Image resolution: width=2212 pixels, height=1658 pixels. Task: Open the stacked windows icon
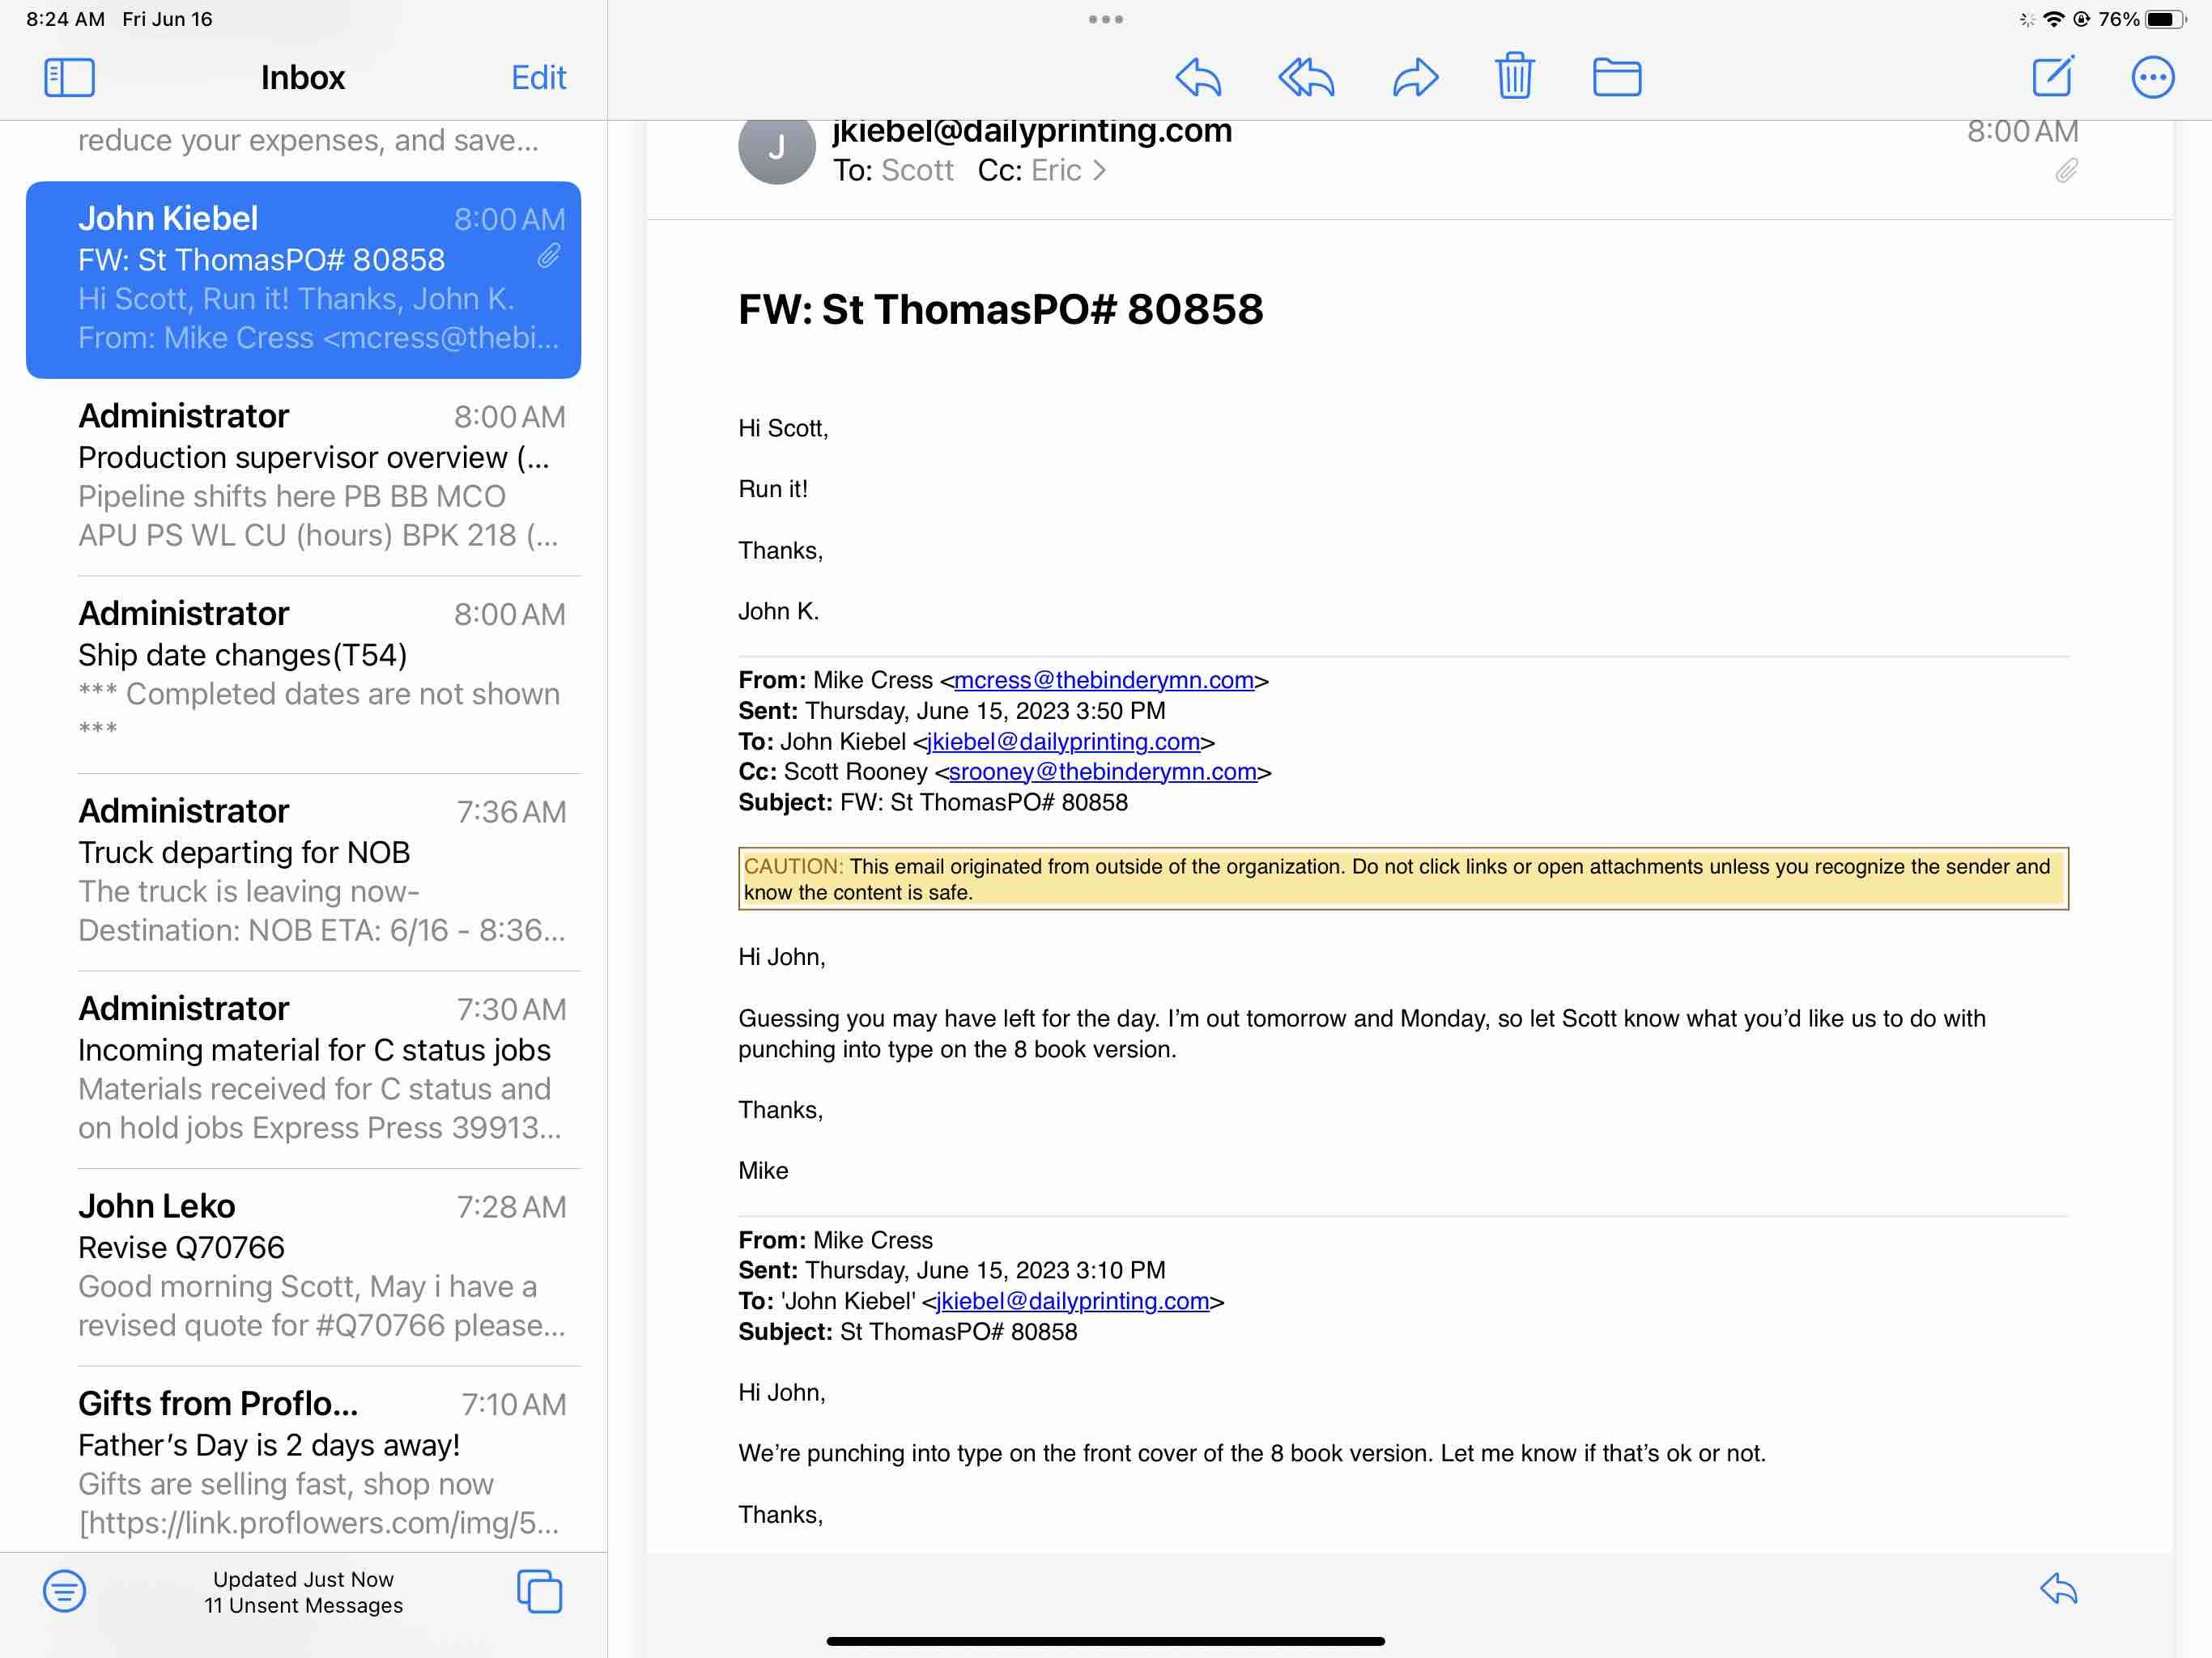coord(539,1590)
